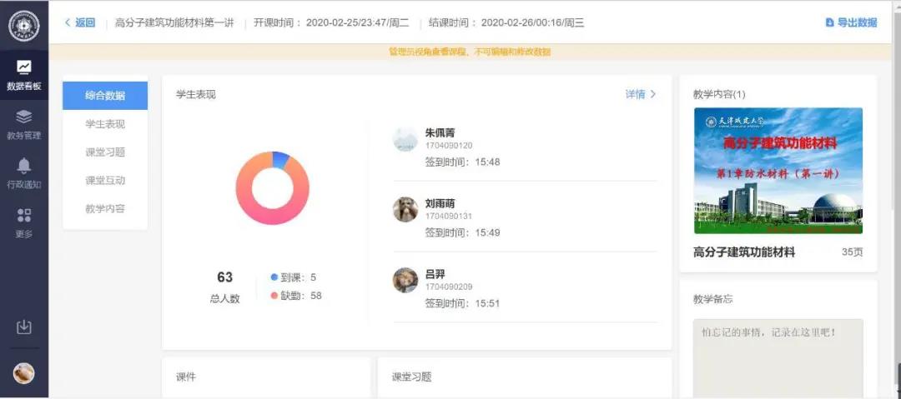Screen dimensions: 901x399
Task: Click 朱佩菁's student avatar
Action: 405,139
